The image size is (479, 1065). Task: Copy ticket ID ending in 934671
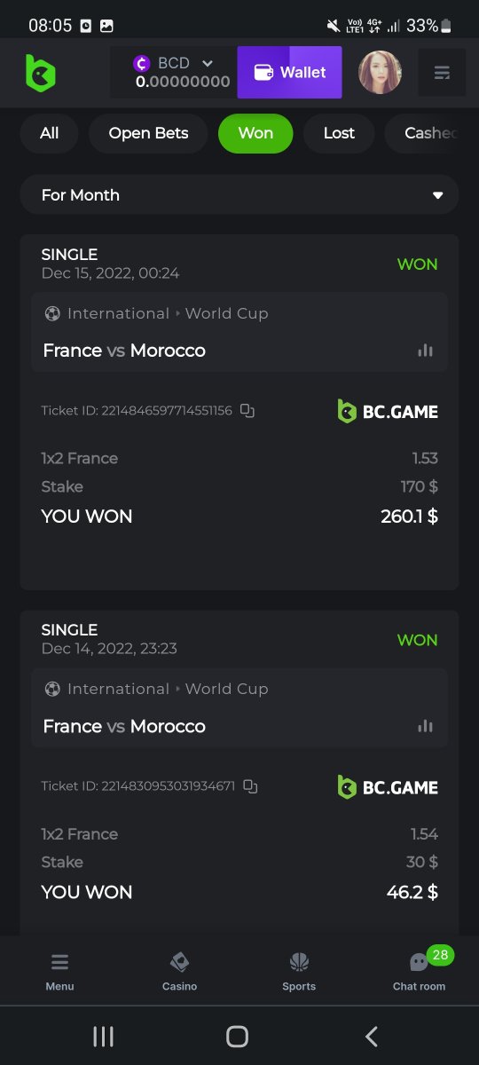[x=250, y=786]
